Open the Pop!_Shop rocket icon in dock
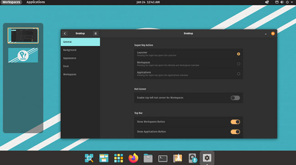296x165 pixels. pos(178,158)
